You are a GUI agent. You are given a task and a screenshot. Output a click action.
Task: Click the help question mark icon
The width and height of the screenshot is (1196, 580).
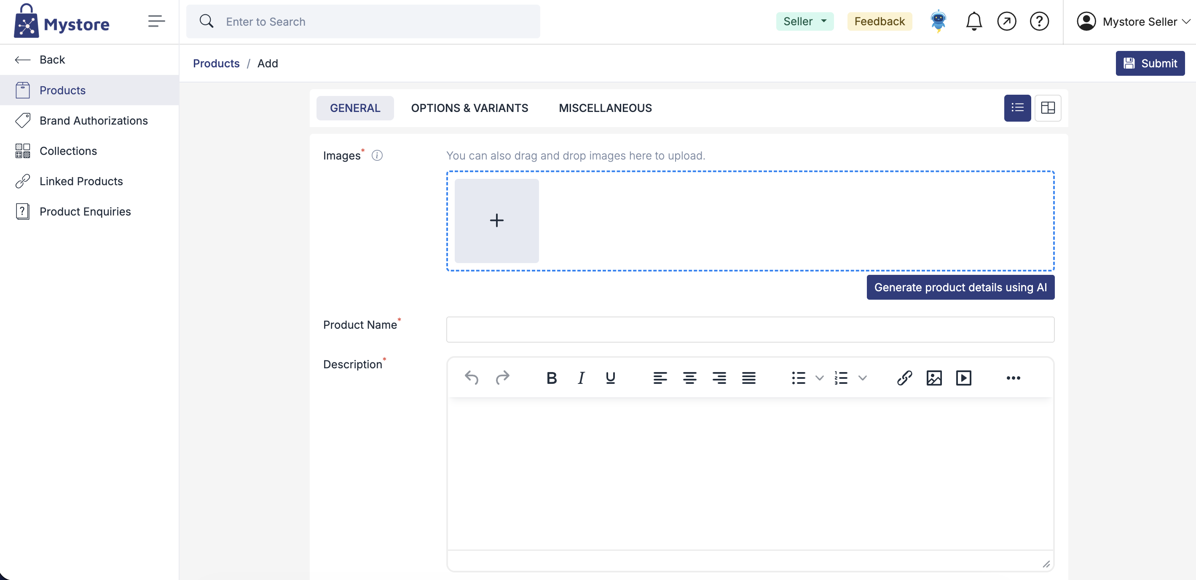pos(1039,21)
